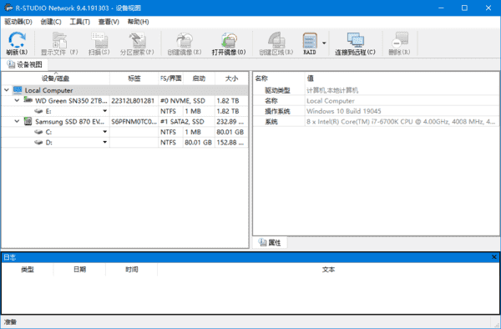The height and width of the screenshot is (329, 501).
Task: Sort by the 设备/磁盘 column header
Action: (x=56, y=78)
